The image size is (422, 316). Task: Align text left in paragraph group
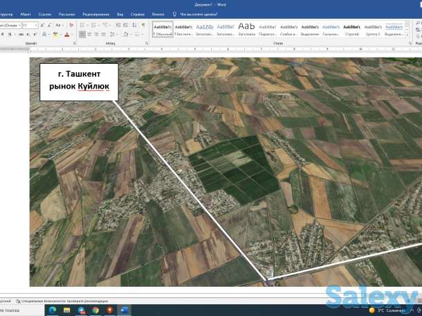click(82, 34)
